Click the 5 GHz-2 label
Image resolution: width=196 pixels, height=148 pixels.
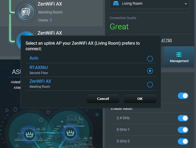[x=123, y=141]
